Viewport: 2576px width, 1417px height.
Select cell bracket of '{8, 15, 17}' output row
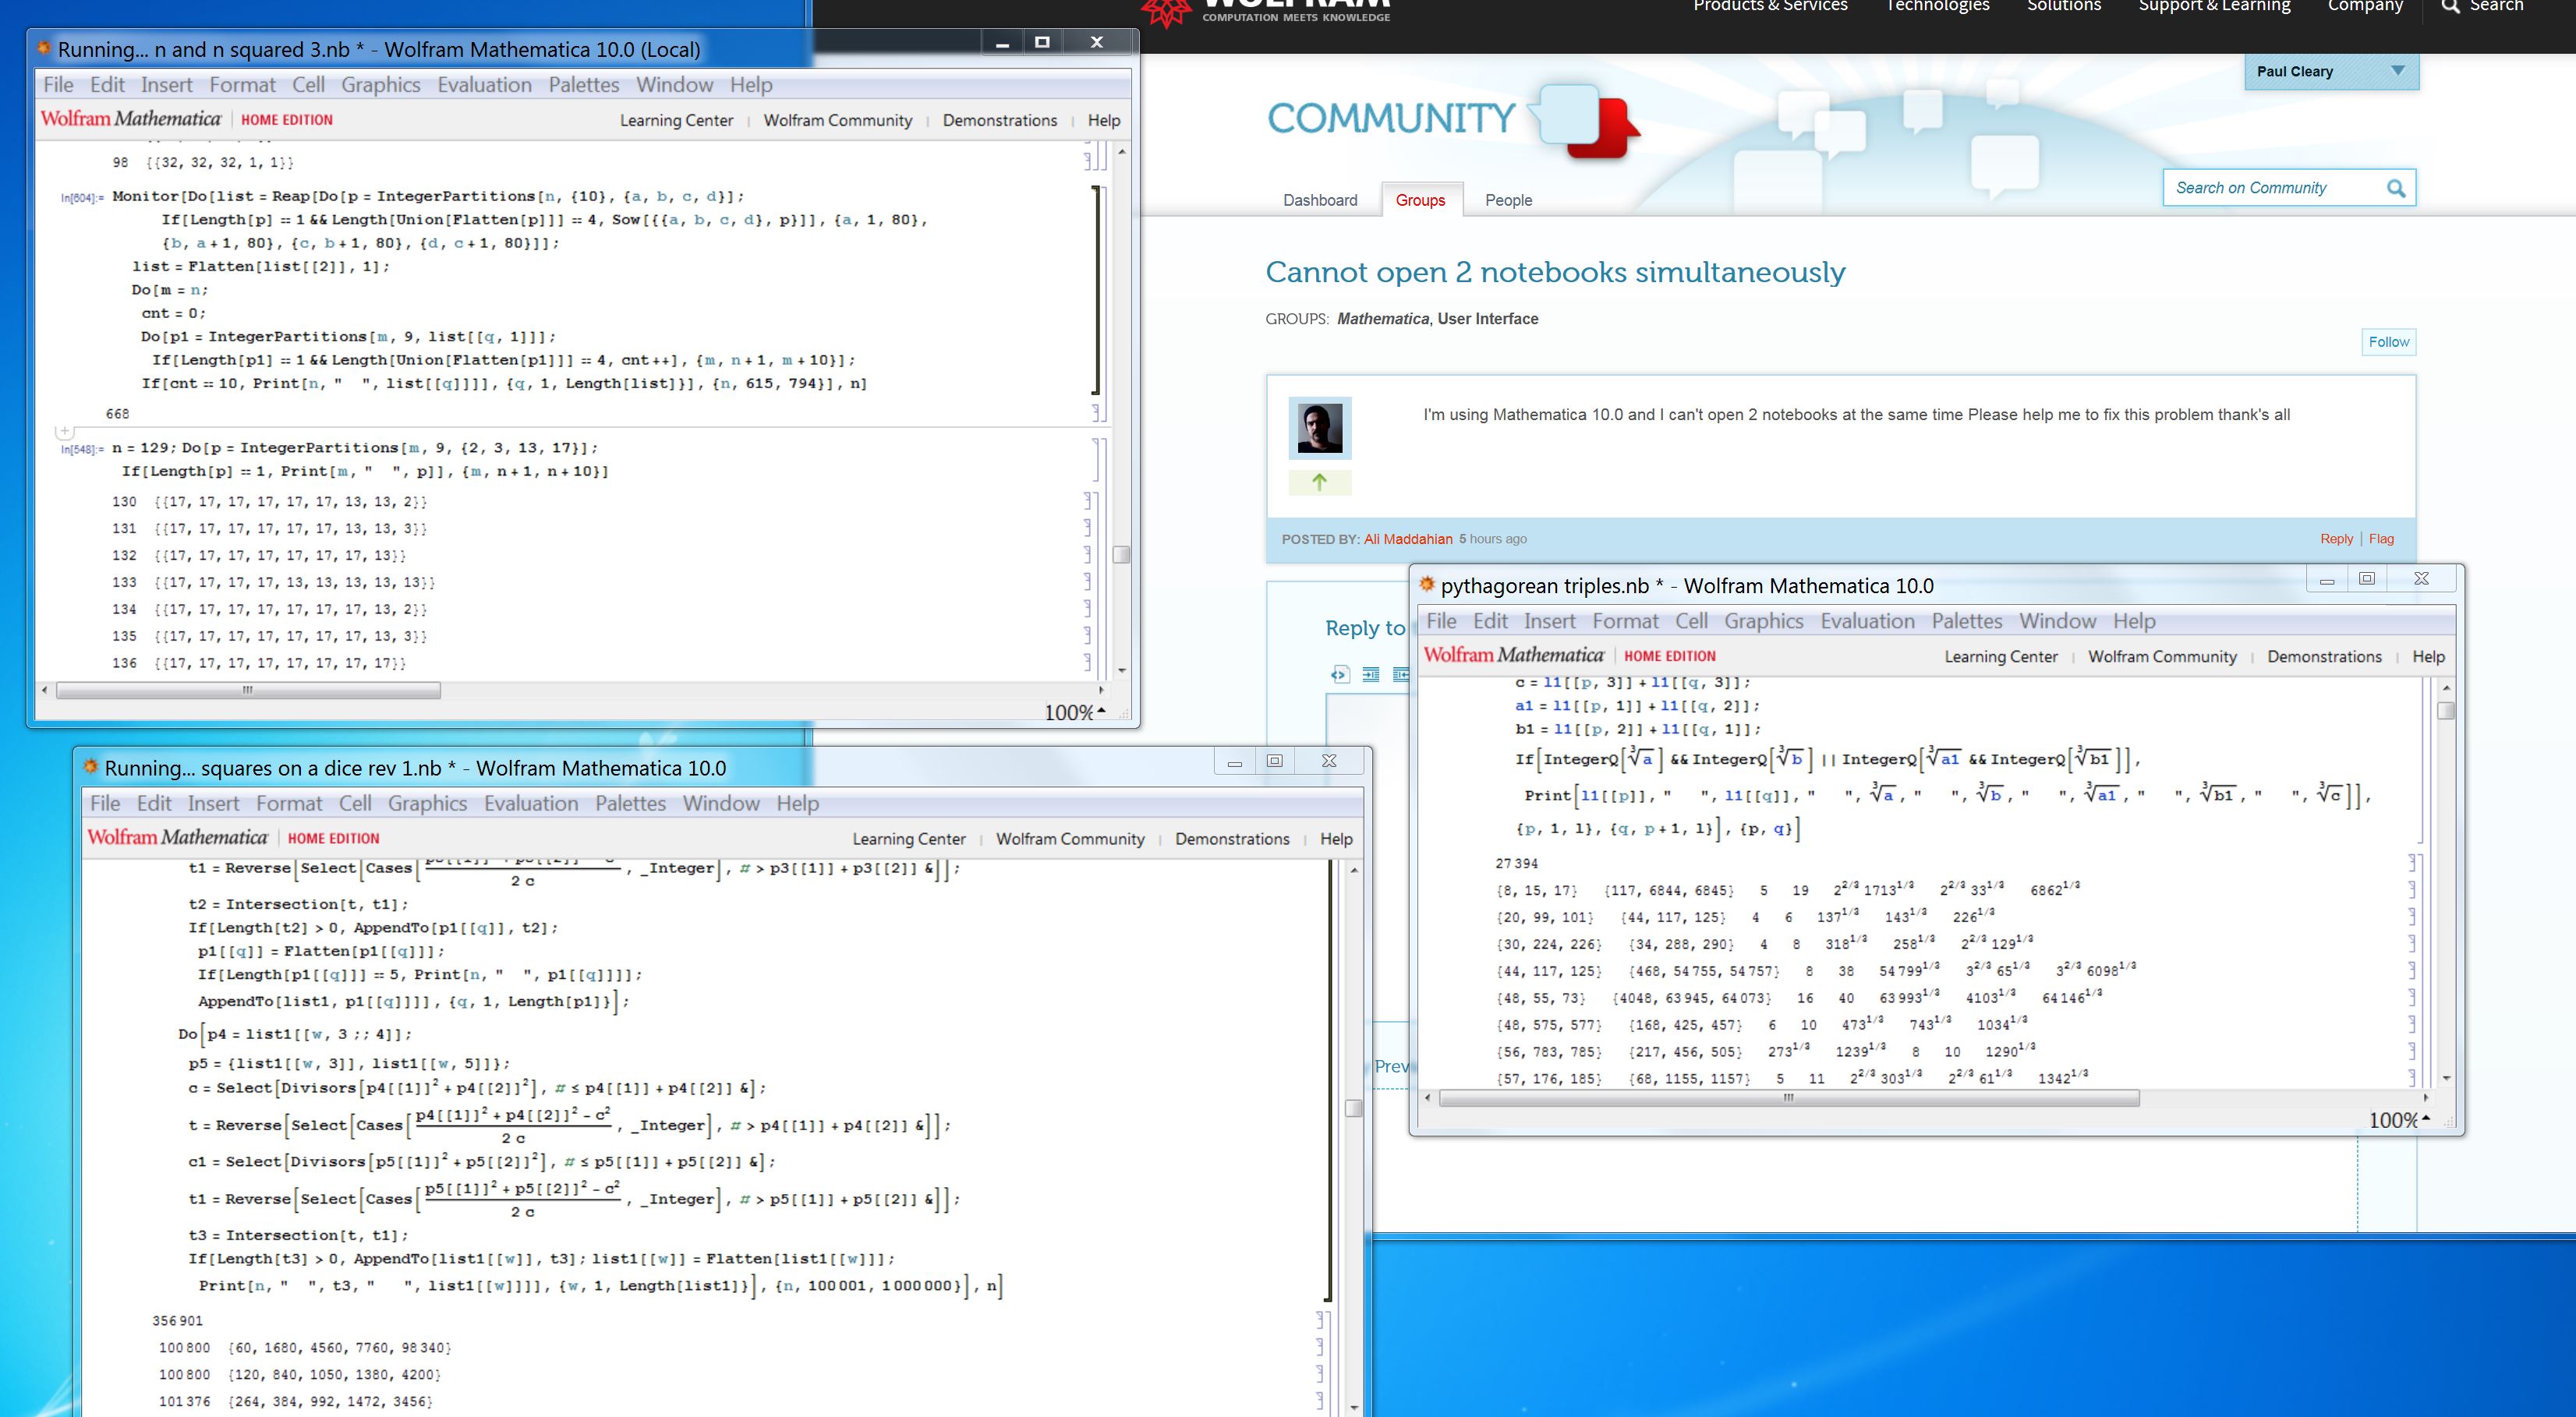point(2412,889)
